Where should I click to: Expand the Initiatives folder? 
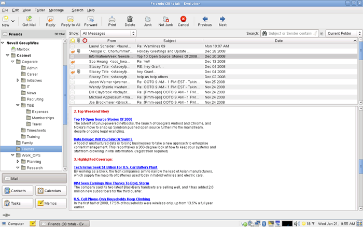pos(18,80)
